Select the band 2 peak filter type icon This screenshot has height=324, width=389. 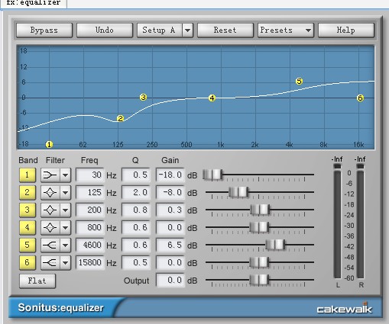50,192
